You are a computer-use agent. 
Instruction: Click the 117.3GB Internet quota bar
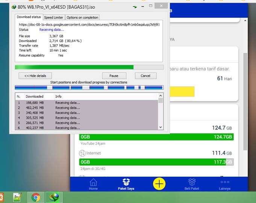pos(156,162)
